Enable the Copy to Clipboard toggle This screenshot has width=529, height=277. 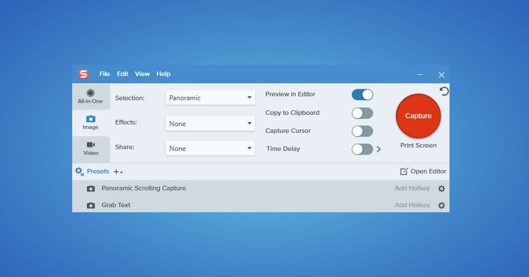click(x=362, y=113)
